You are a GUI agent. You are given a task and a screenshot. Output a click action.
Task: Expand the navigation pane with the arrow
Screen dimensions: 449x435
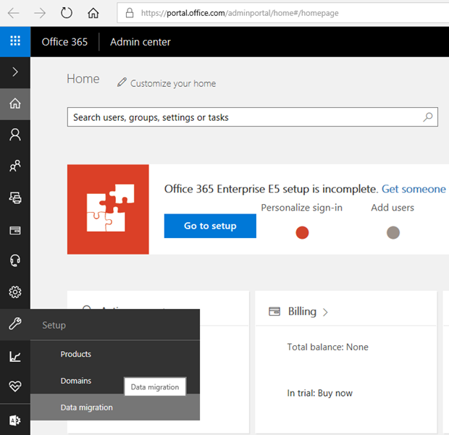tap(15, 72)
